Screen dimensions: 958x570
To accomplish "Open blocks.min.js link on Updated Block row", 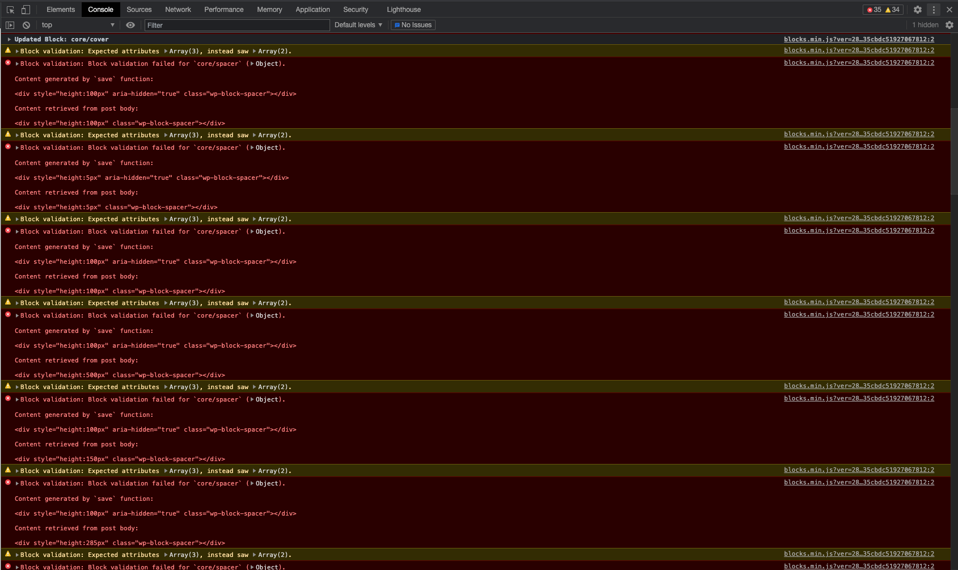I will click(859, 39).
